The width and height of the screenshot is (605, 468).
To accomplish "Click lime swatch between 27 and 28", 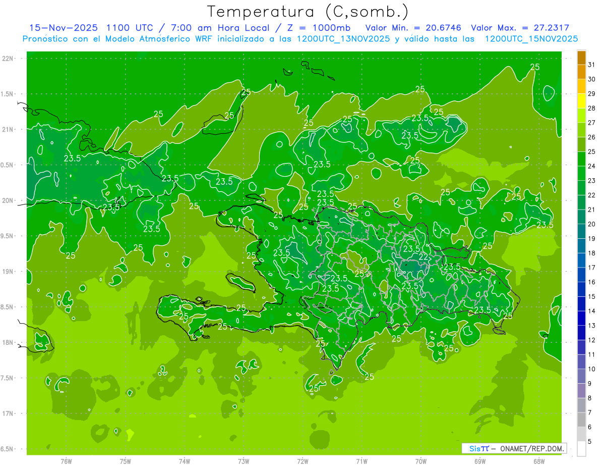I will (x=581, y=116).
